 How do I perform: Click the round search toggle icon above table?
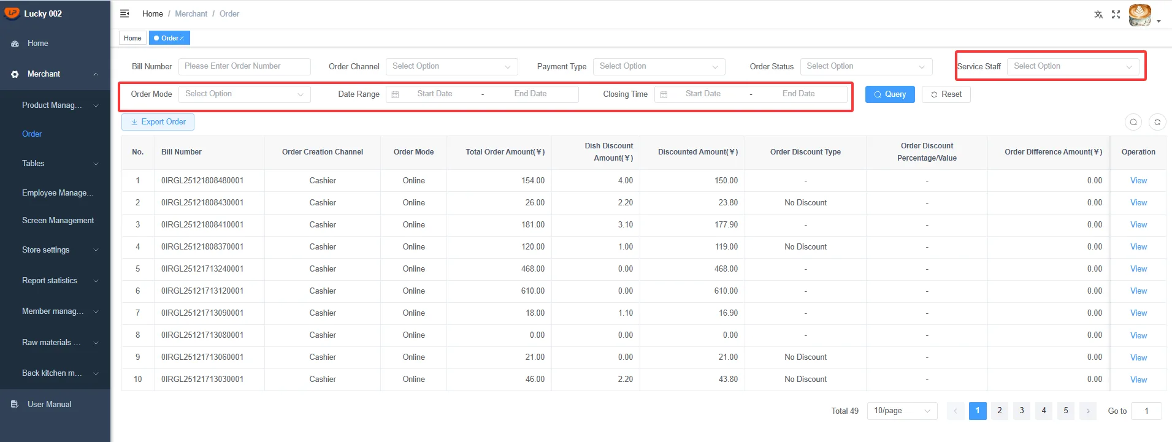(x=1133, y=122)
